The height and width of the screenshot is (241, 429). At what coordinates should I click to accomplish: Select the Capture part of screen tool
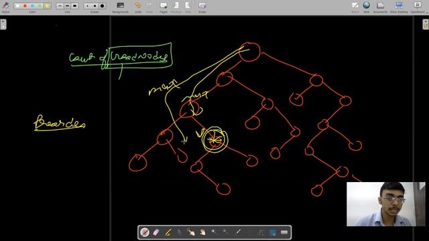(x=273, y=232)
